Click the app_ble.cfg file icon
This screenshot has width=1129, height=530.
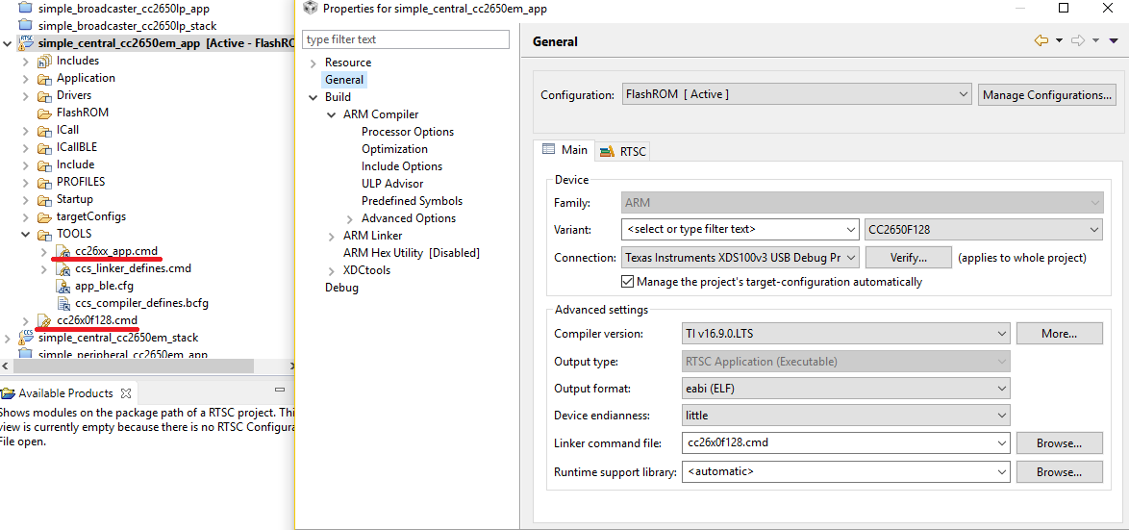(x=63, y=286)
